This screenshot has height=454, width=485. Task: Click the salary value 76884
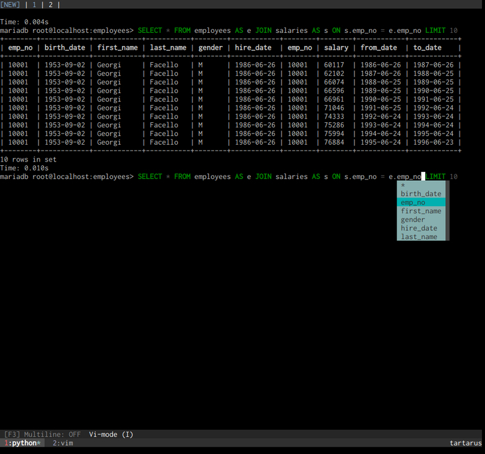pos(334,142)
